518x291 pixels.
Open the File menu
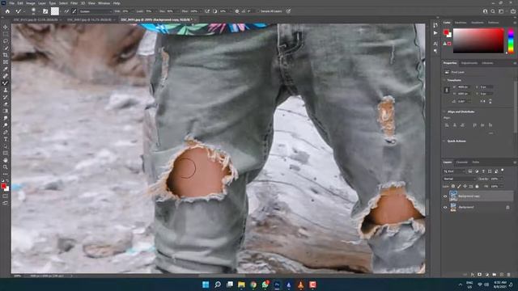pos(11,3)
